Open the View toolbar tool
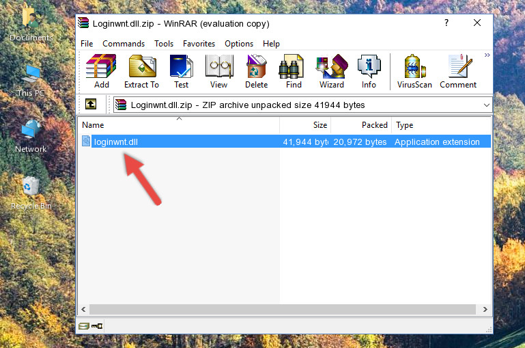 tap(218, 72)
